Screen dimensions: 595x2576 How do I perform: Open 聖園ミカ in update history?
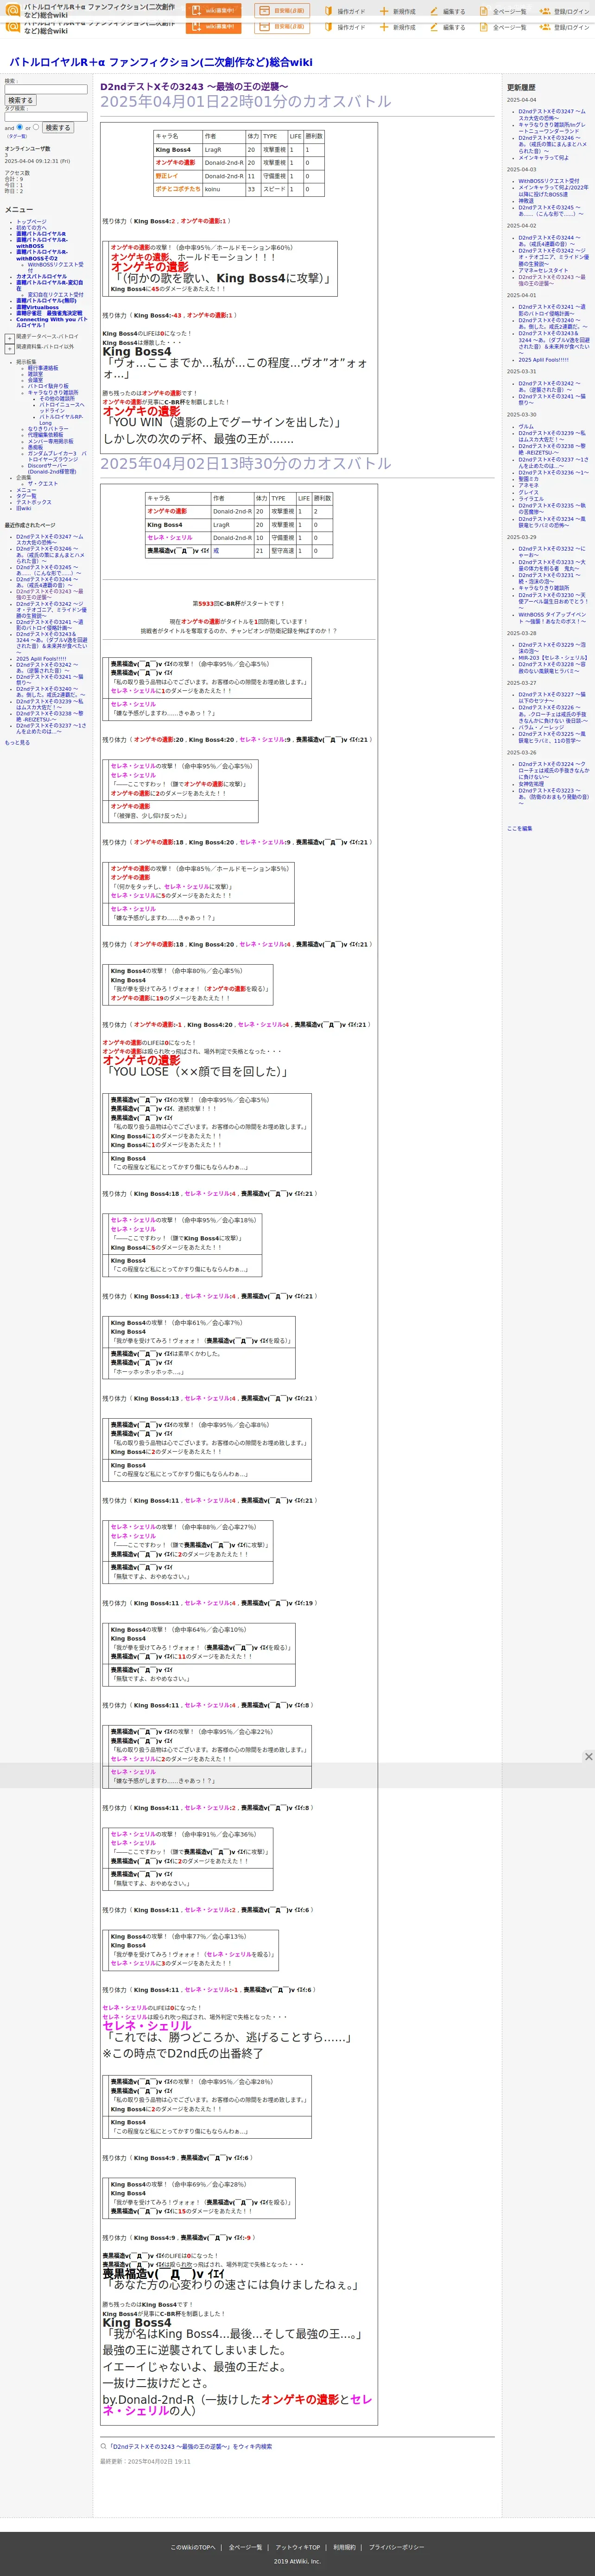[528, 478]
